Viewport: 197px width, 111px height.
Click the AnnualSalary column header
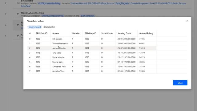pyautogui.click(x=146, y=33)
